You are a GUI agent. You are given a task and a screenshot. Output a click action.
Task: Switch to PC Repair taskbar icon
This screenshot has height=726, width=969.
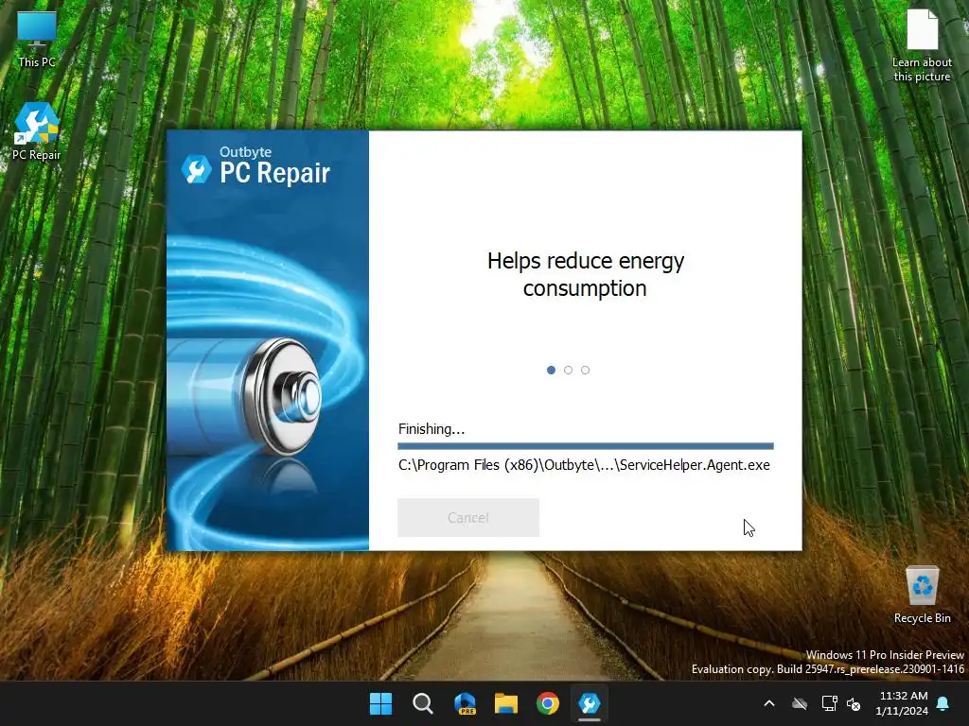point(589,703)
